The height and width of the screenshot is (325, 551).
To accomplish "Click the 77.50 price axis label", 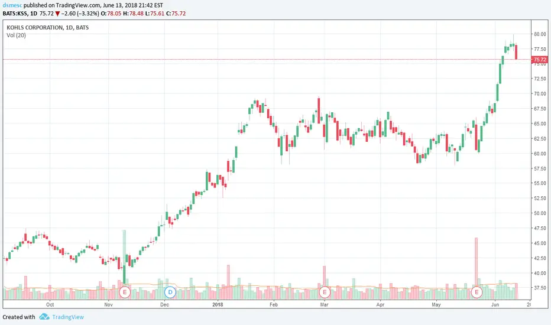I will (x=540, y=49).
